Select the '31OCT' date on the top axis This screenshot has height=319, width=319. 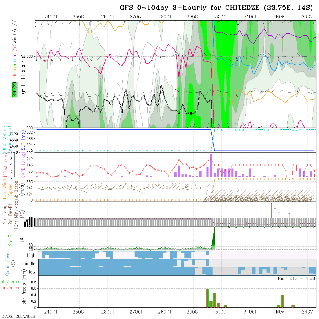coord(250,17)
